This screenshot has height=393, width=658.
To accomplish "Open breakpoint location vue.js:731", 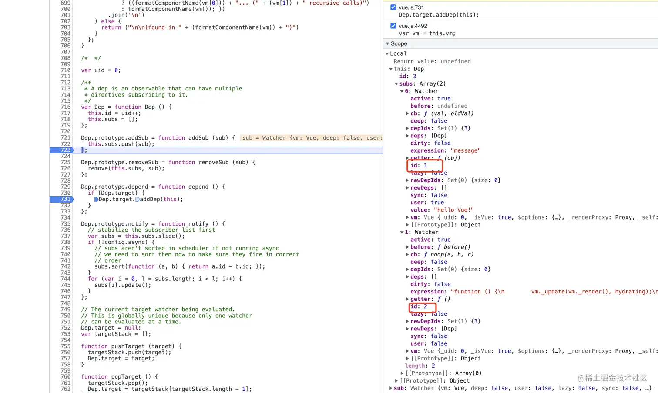I will (411, 7).
